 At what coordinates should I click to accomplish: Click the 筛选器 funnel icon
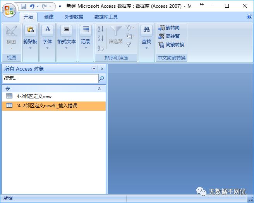point(116,31)
